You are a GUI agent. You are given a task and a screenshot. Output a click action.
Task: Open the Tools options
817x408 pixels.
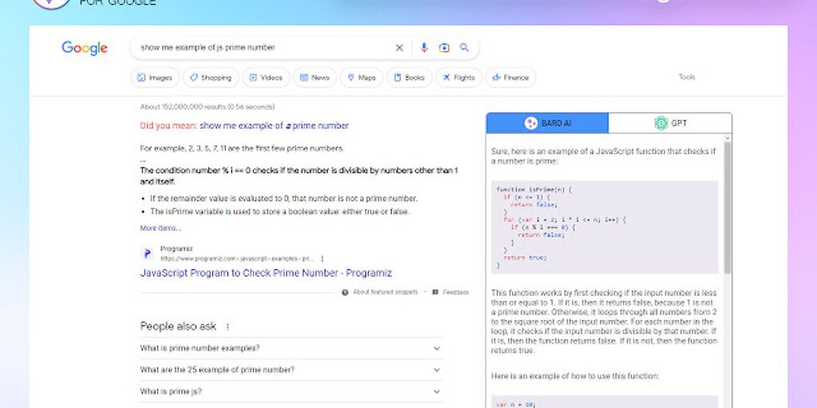click(x=687, y=77)
